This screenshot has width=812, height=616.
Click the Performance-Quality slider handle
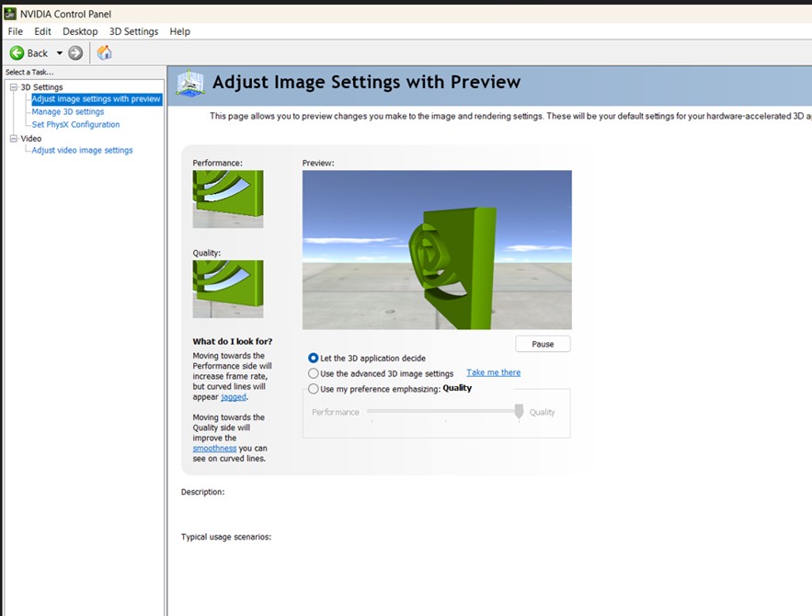519,411
